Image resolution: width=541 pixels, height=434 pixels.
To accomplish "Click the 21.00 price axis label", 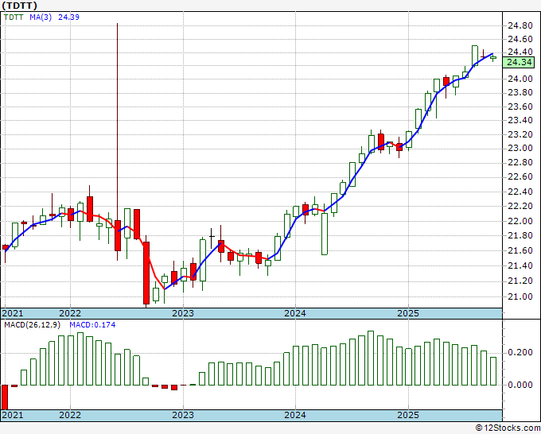I will click(x=520, y=296).
